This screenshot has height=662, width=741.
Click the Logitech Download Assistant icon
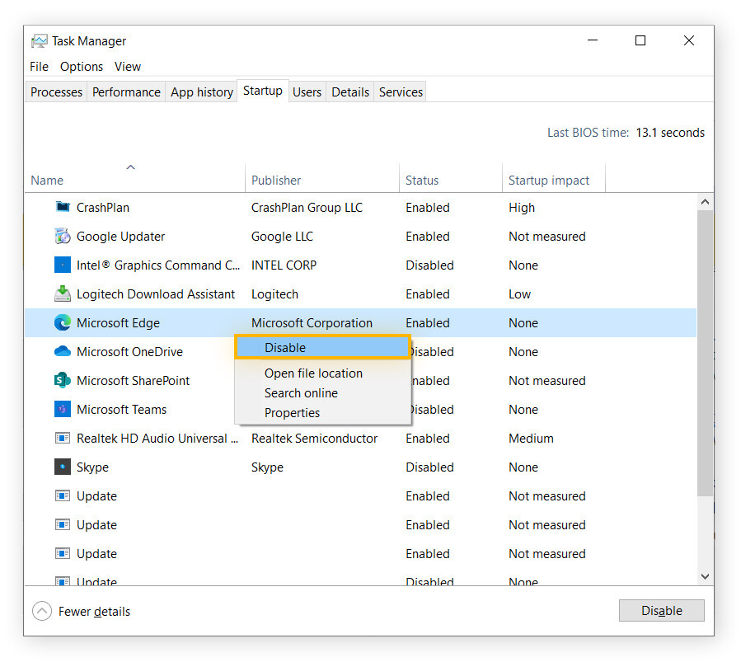tap(62, 293)
